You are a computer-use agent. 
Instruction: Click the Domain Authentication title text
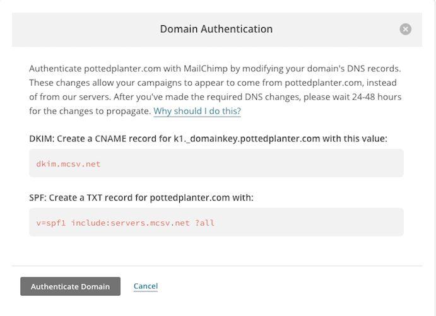click(x=216, y=29)
